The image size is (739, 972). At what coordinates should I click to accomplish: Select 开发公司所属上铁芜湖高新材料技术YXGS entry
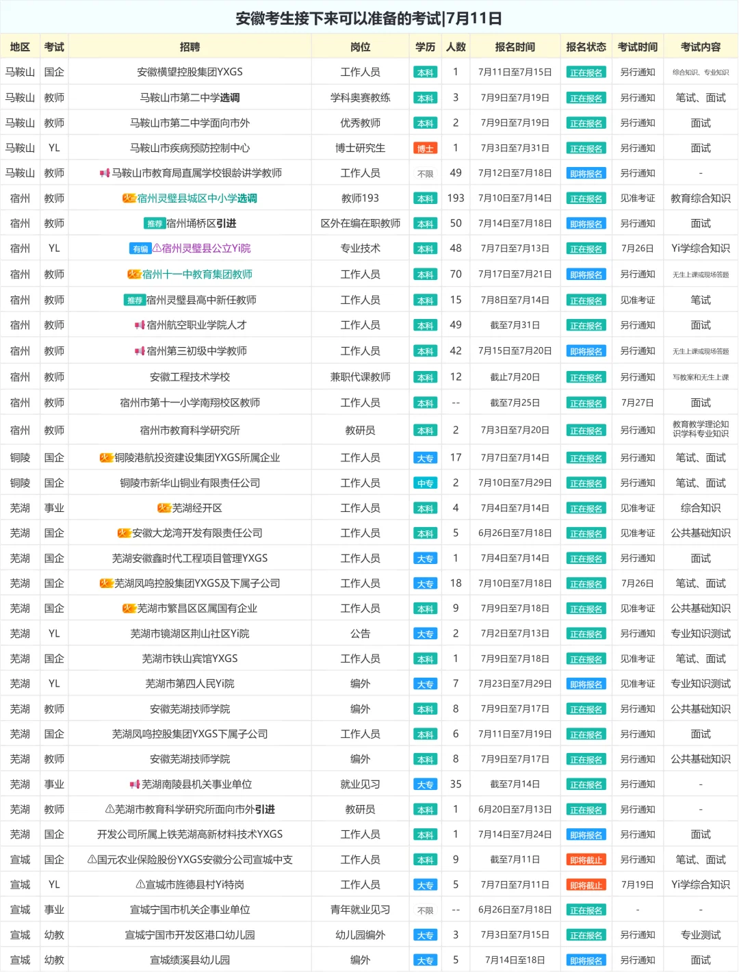pyautogui.click(x=190, y=834)
